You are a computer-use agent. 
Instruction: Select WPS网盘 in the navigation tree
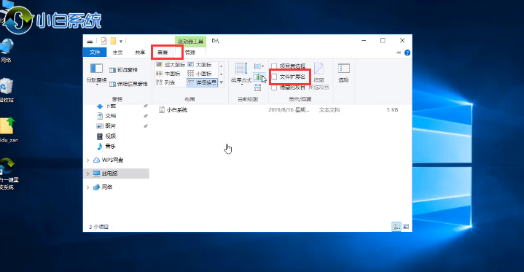point(112,160)
